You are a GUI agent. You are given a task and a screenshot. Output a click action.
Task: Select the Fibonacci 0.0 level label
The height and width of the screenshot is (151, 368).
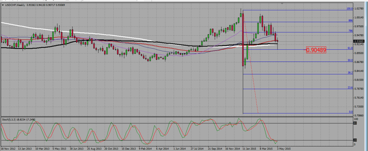tap(351, 112)
